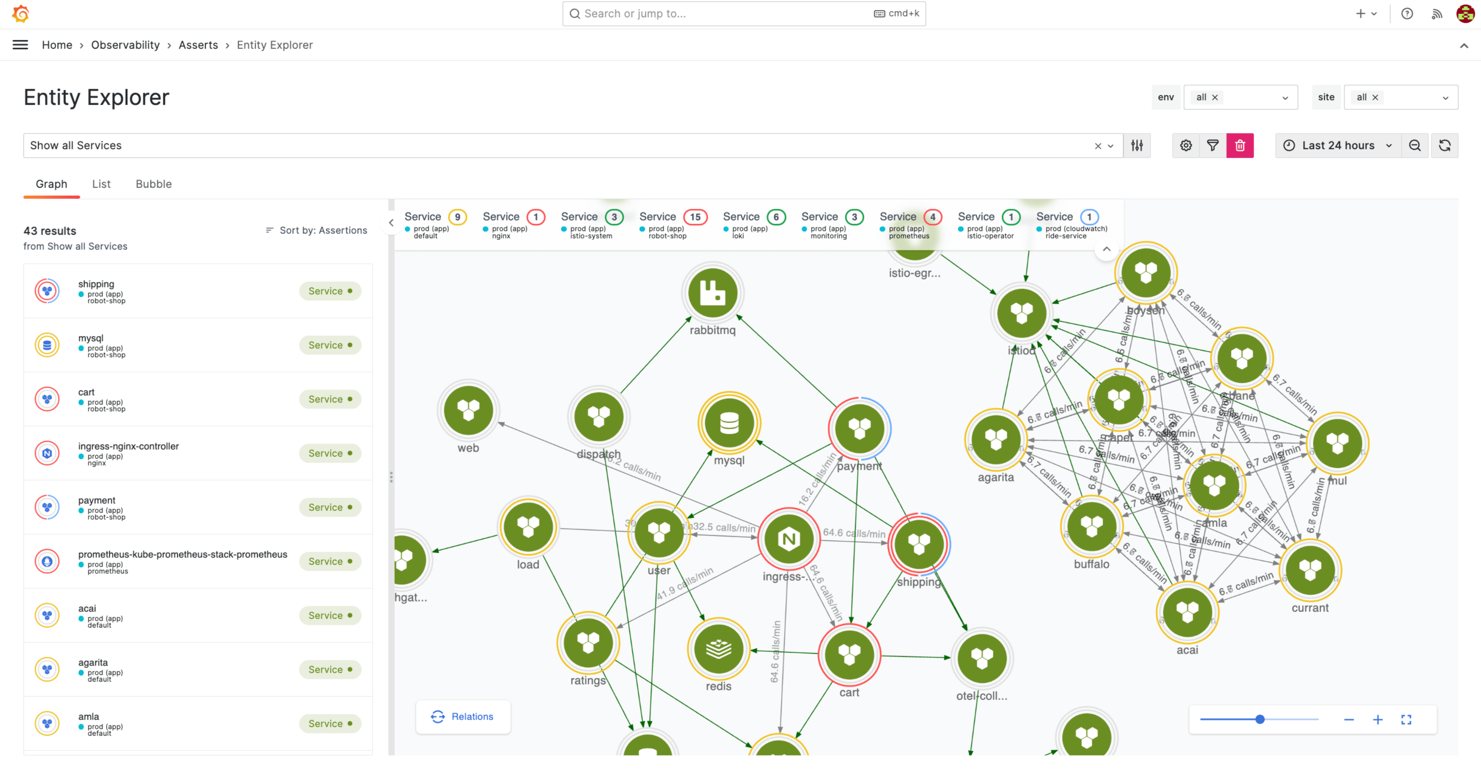The image size is (1481, 773).
Task: Click the advanced search sliders icon
Action: pos(1137,146)
